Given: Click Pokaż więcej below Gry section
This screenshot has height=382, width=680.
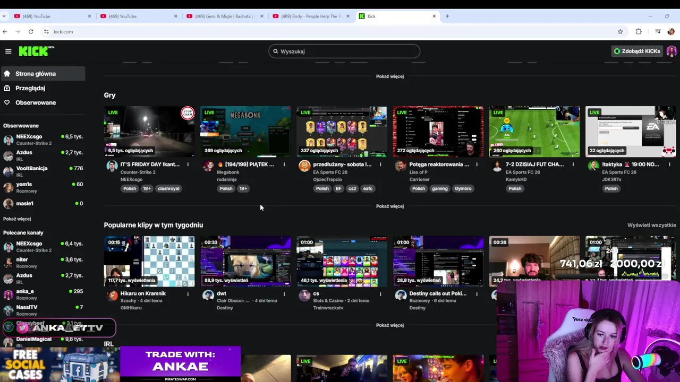Looking at the screenshot, I should [390, 206].
